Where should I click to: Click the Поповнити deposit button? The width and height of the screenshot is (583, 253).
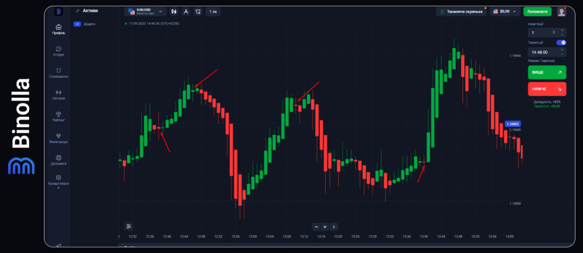click(x=537, y=11)
